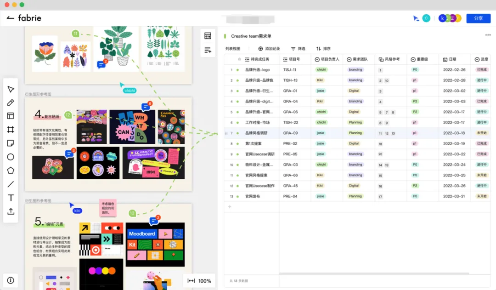
Task: Click the cursor follow icon in header
Action: [x=416, y=18]
